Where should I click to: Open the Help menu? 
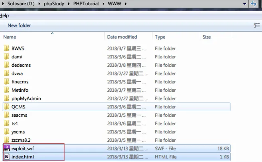(x=4, y=15)
